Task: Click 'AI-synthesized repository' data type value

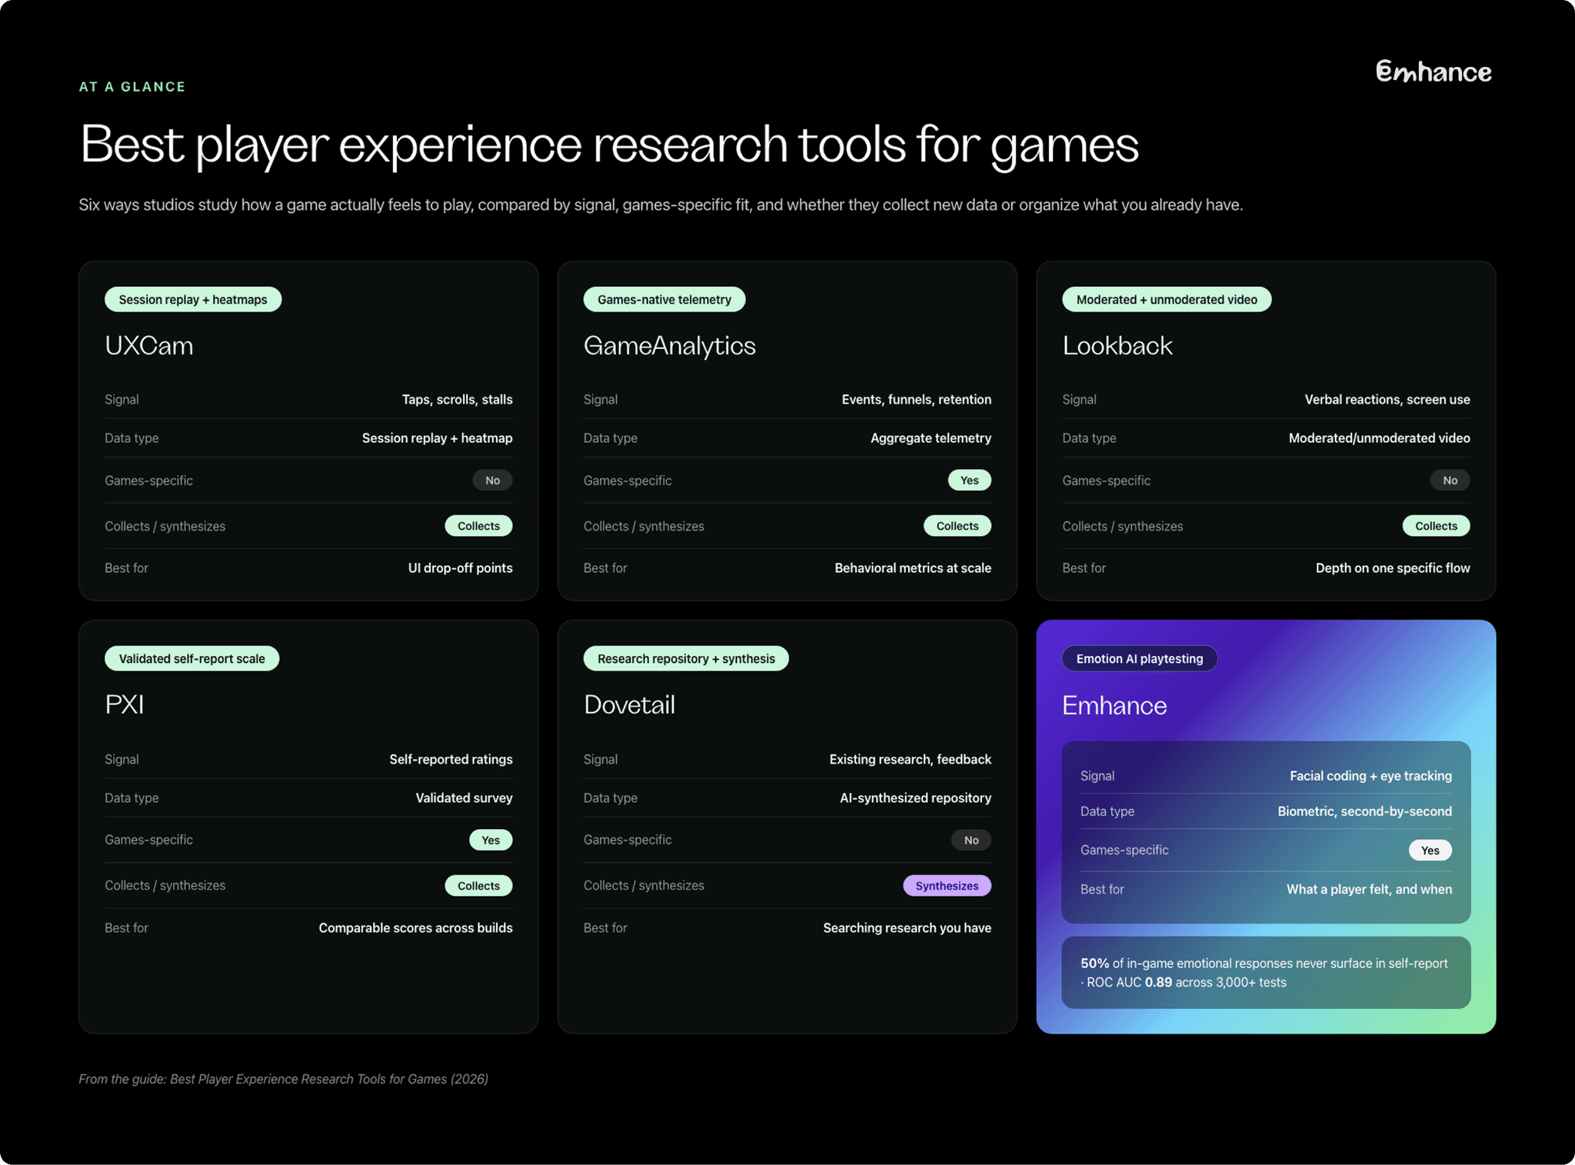Action: pos(915,797)
